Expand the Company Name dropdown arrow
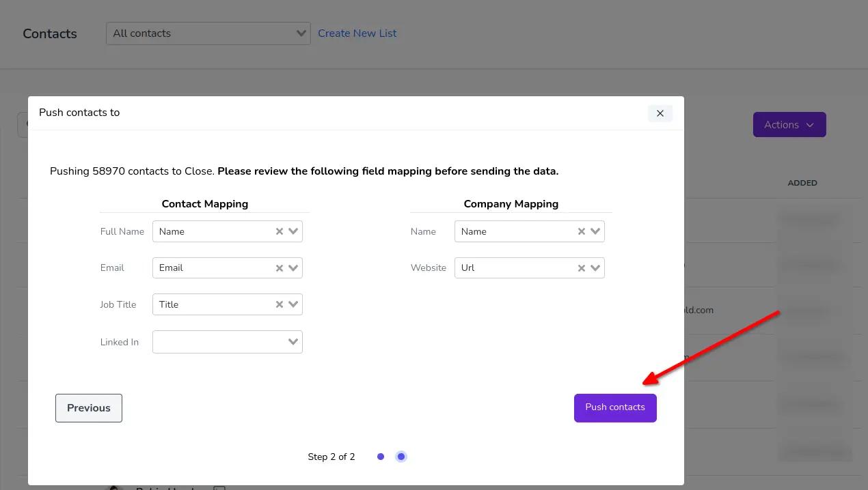 tap(595, 231)
